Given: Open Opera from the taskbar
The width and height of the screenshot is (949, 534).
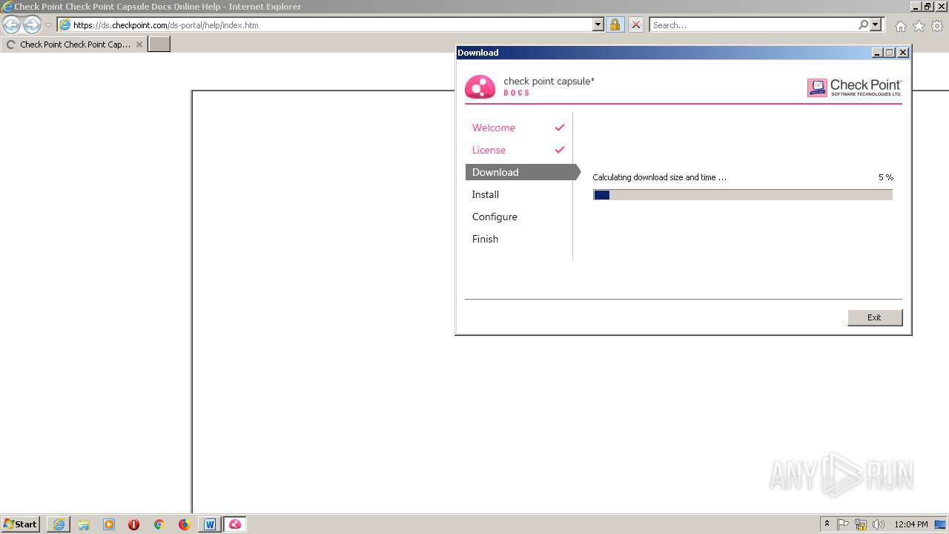Looking at the screenshot, I should 133,524.
